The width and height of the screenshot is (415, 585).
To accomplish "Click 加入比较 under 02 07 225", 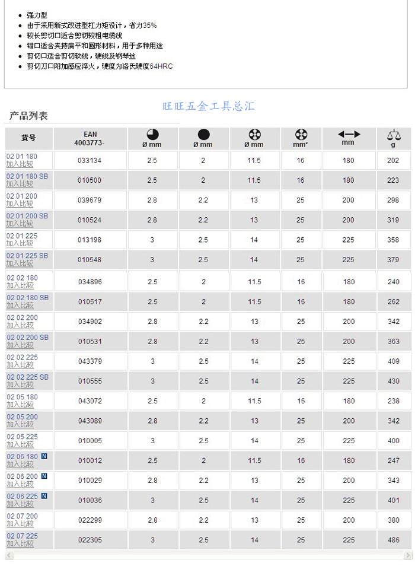I will (20, 543).
